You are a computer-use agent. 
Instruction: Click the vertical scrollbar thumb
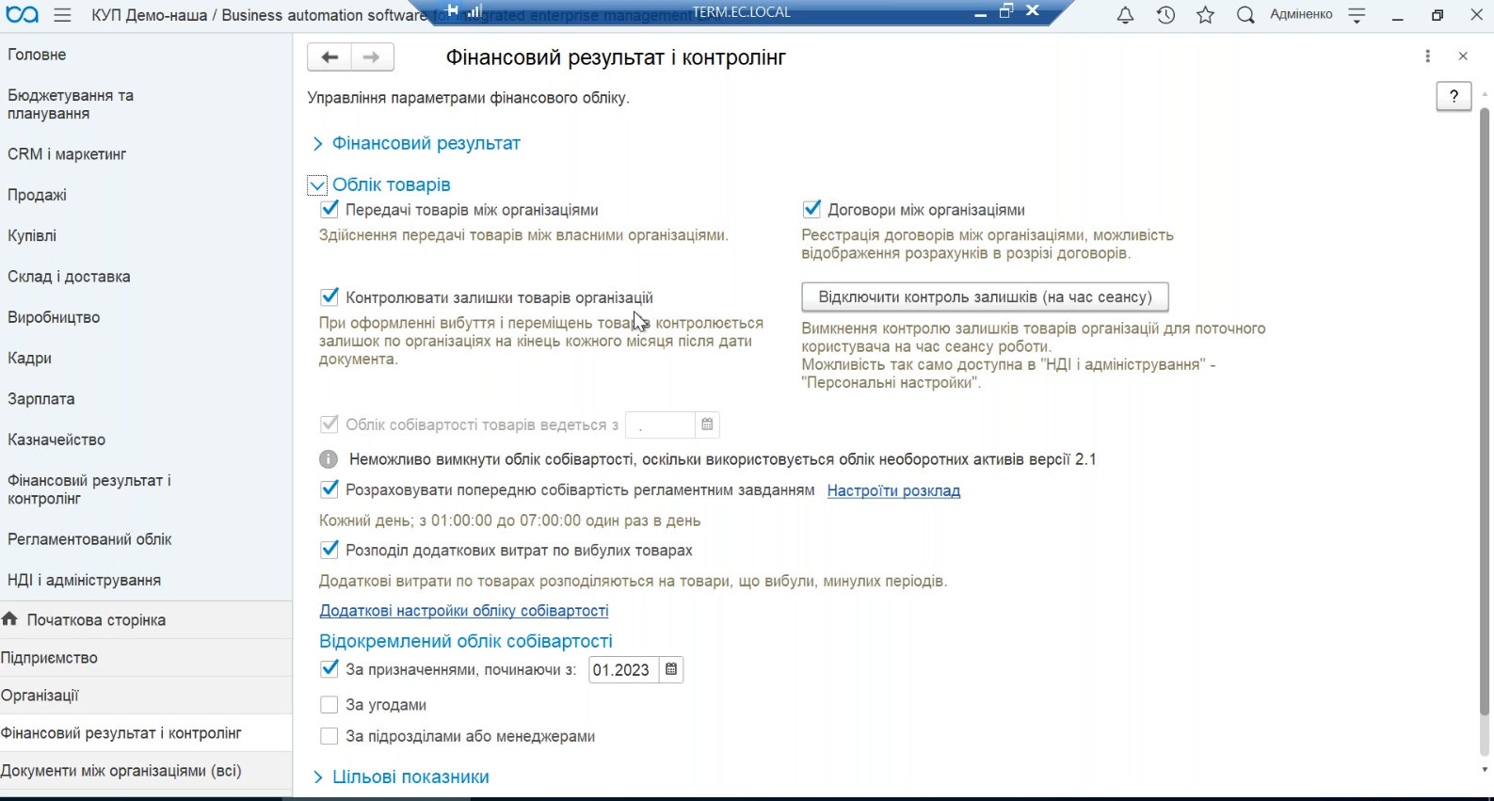[x=1485, y=411]
